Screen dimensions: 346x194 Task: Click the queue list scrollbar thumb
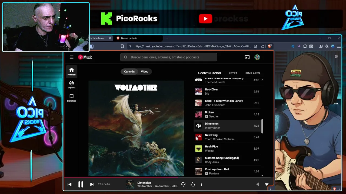262,126
